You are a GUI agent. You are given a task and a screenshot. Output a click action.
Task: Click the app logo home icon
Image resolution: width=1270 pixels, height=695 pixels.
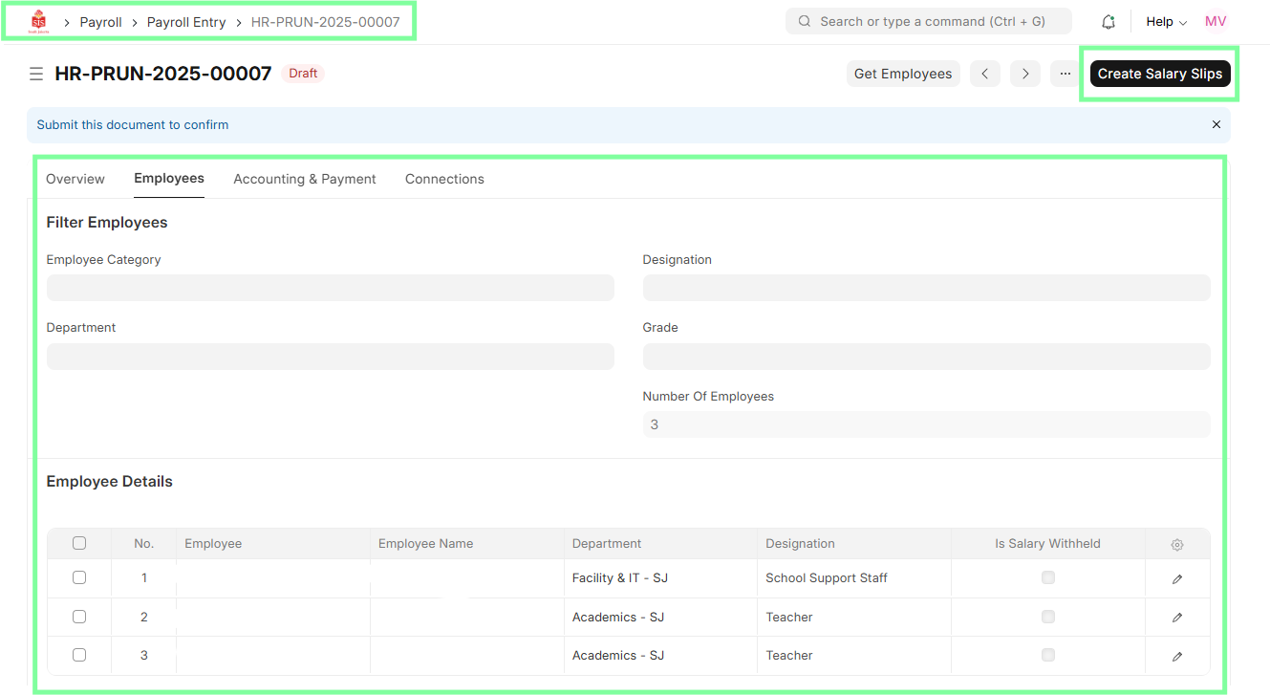click(x=38, y=21)
